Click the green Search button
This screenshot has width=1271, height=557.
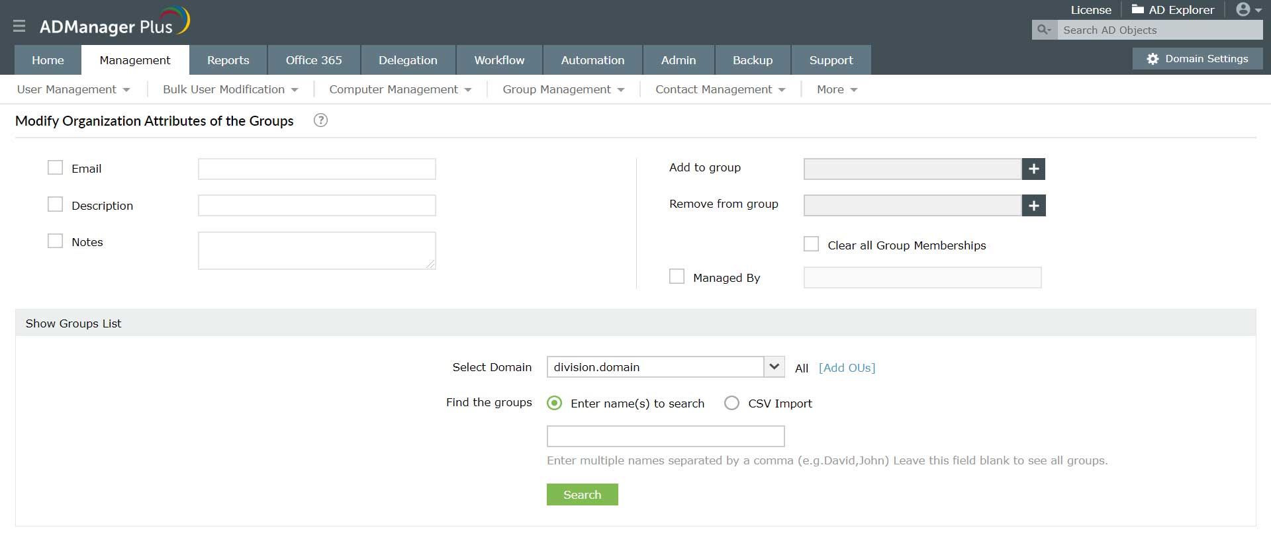click(583, 495)
